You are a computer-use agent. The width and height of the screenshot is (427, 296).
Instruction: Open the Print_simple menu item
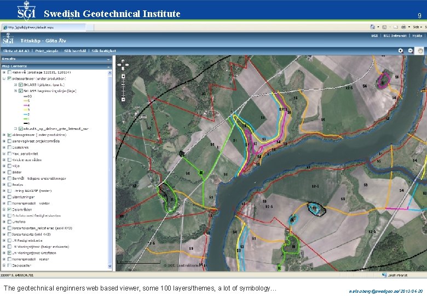pyautogui.click(x=47, y=51)
